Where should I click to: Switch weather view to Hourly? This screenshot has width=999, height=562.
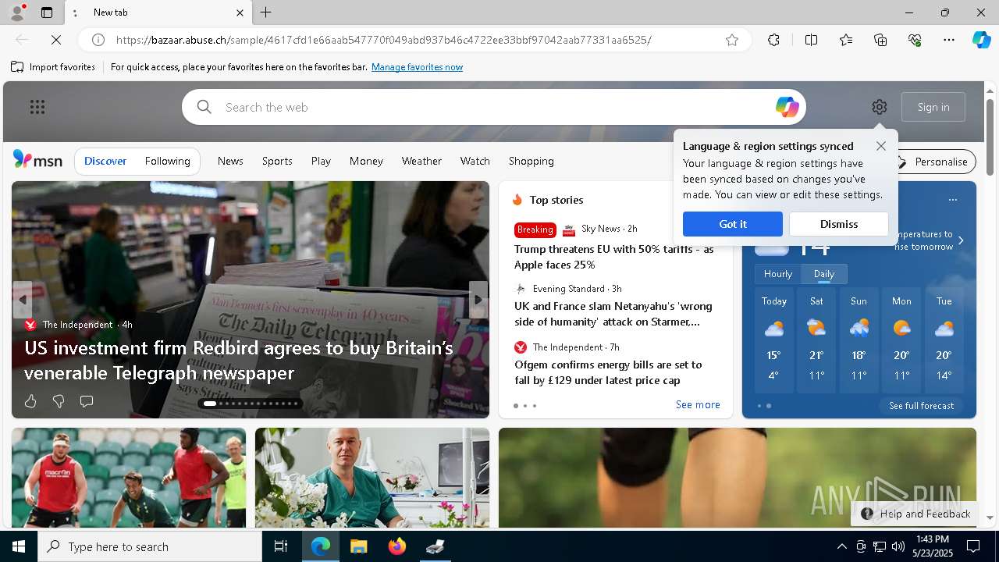[778, 274]
